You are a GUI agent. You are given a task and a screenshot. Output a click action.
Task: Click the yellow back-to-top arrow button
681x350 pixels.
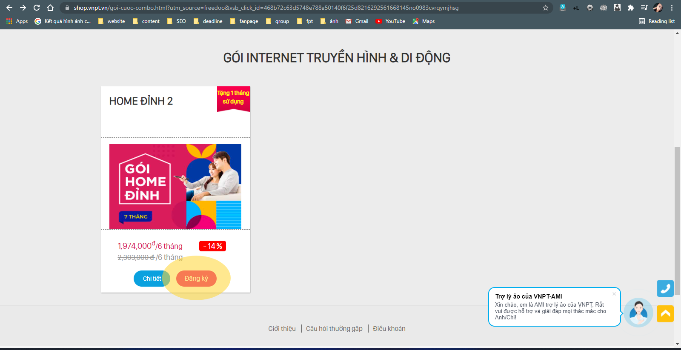(x=665, y=314)
